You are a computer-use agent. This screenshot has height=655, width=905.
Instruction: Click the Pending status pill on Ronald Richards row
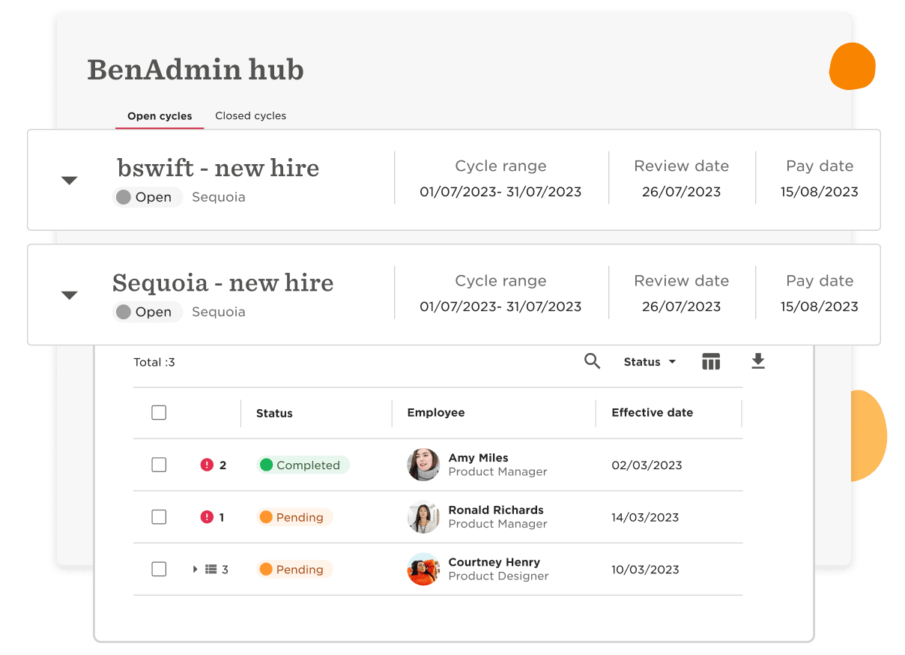[294, 517]
